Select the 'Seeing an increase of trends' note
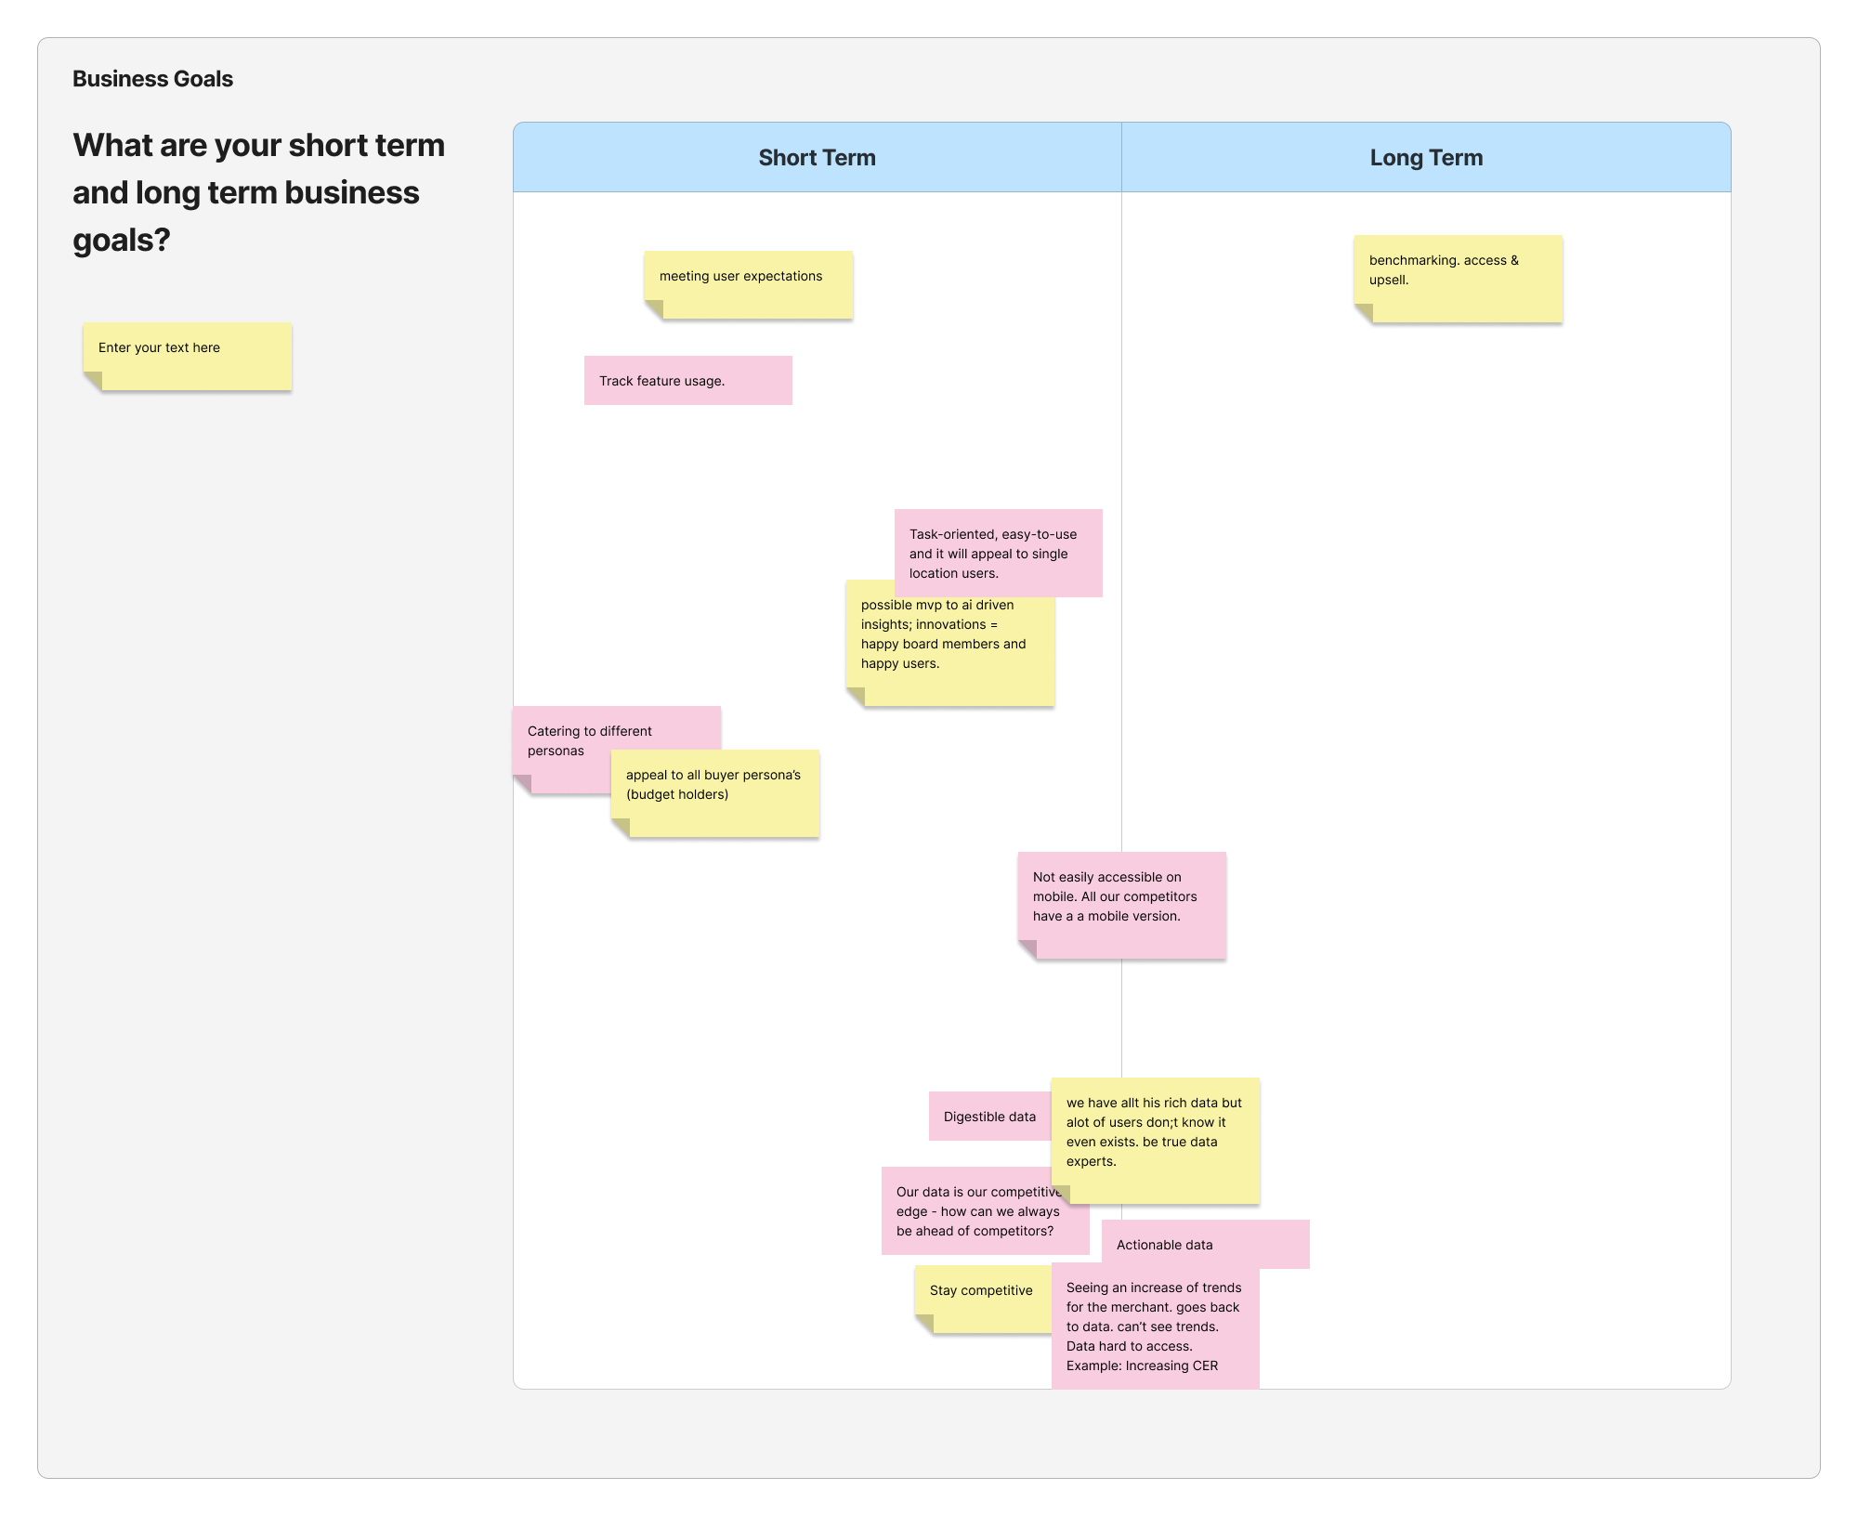The width and height of the screenshot is (1858, 1516). point(1155,1328)
